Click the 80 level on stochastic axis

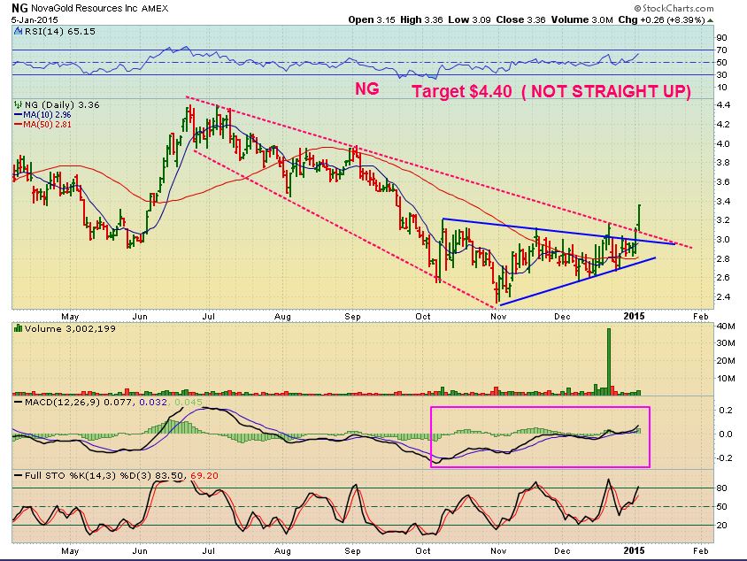(721, 488)
